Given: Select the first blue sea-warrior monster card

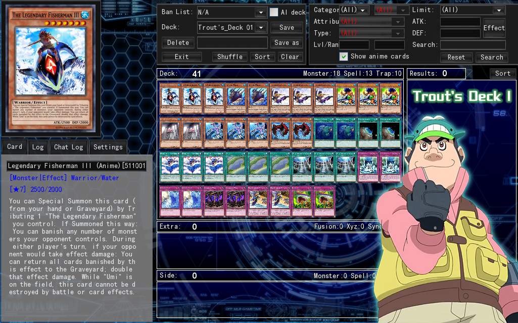Looking at the screenshot, I should (x=214, y=133).
